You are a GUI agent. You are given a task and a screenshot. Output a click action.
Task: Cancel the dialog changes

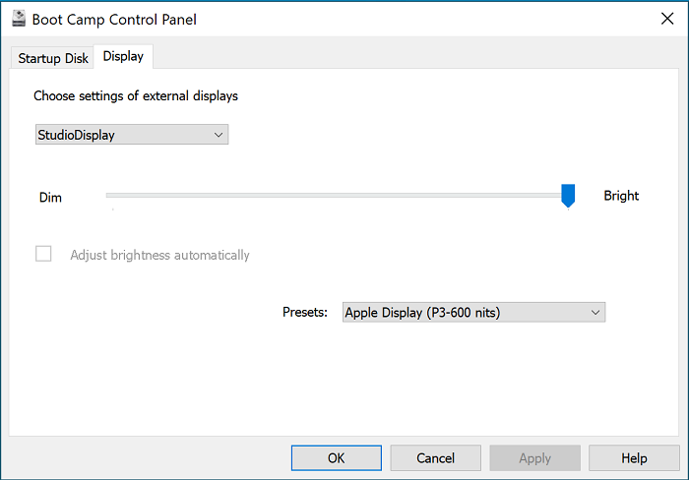435,458
